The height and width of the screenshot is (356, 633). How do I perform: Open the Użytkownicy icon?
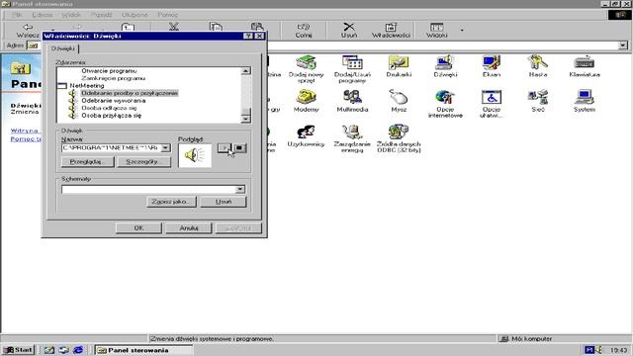[306, 136]
